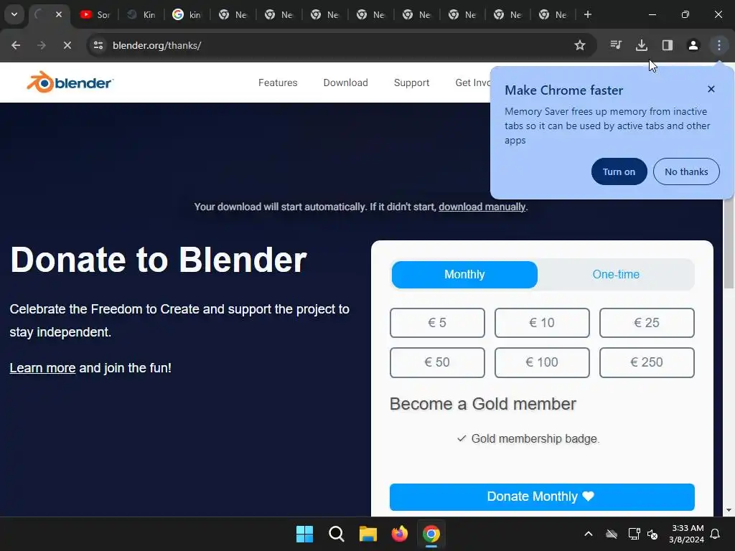735x551 pixels.
Task: Click the scrollbar down arrow
Action: (x=729, y=510)
